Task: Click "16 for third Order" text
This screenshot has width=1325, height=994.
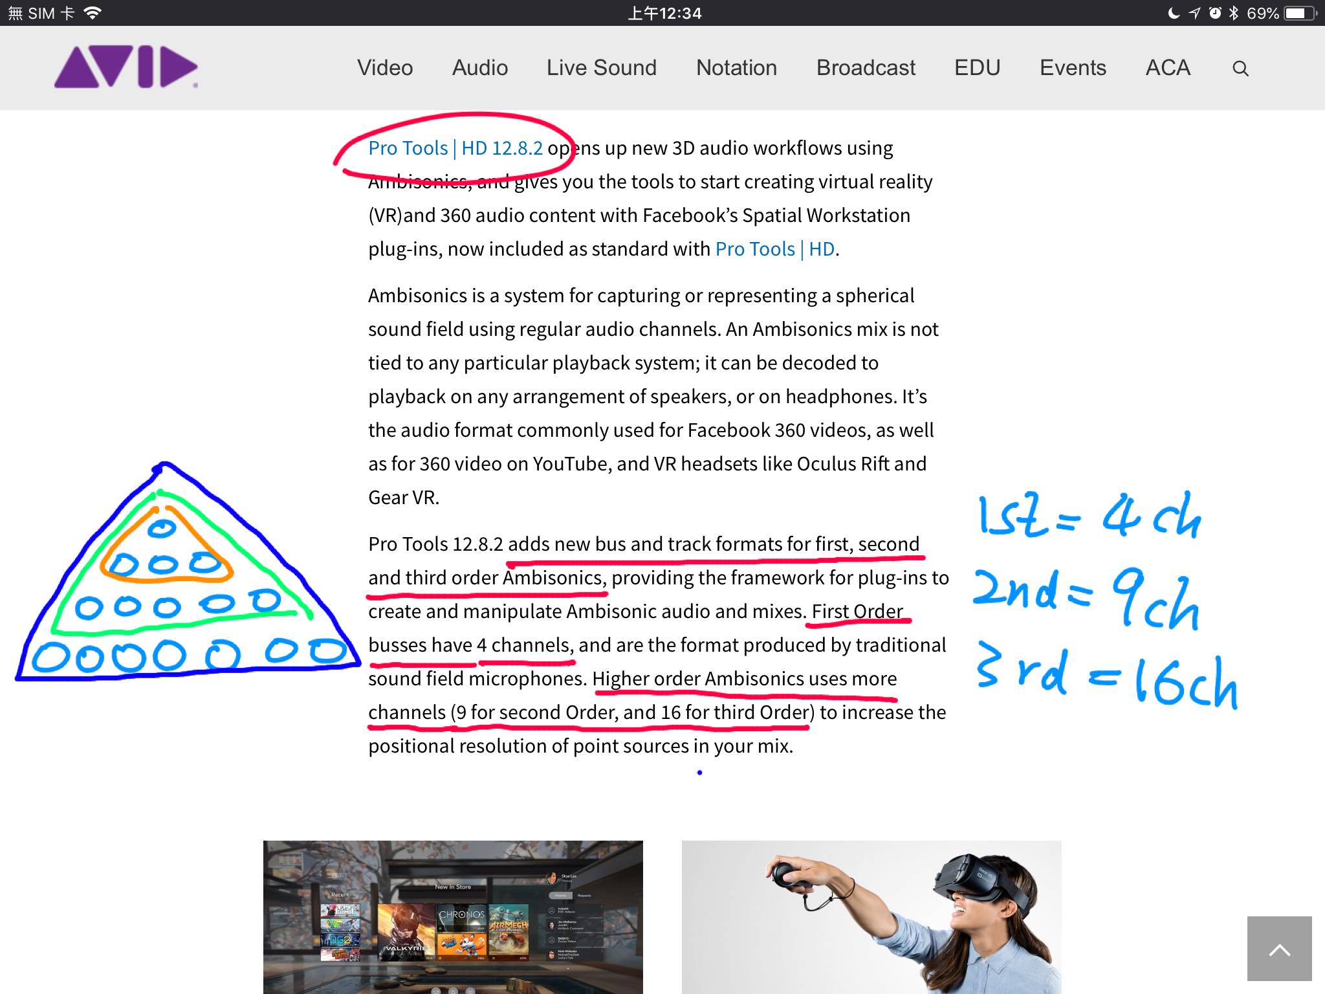Action: pyautogui.click(x=735, y=712)
